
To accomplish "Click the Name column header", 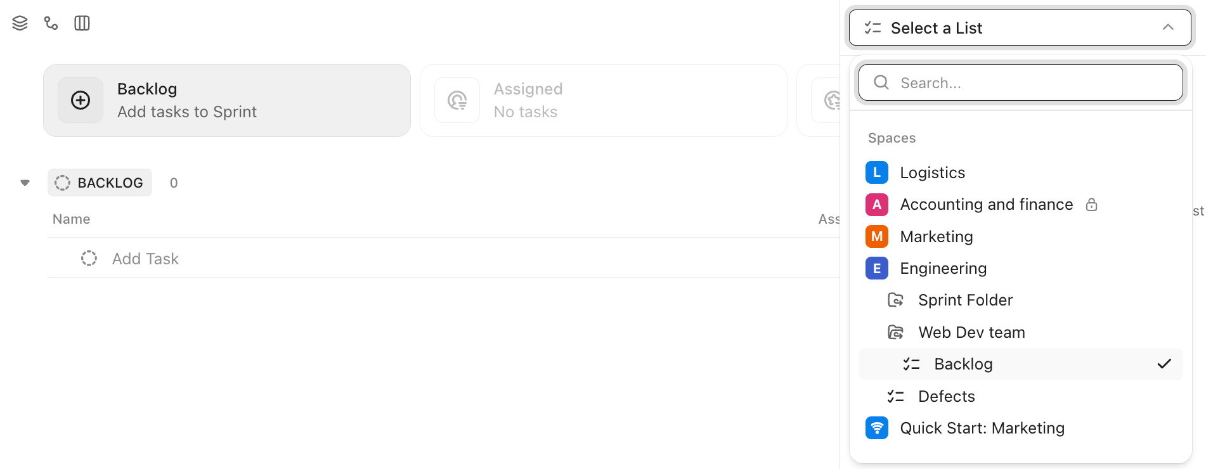I will [71, 219].
